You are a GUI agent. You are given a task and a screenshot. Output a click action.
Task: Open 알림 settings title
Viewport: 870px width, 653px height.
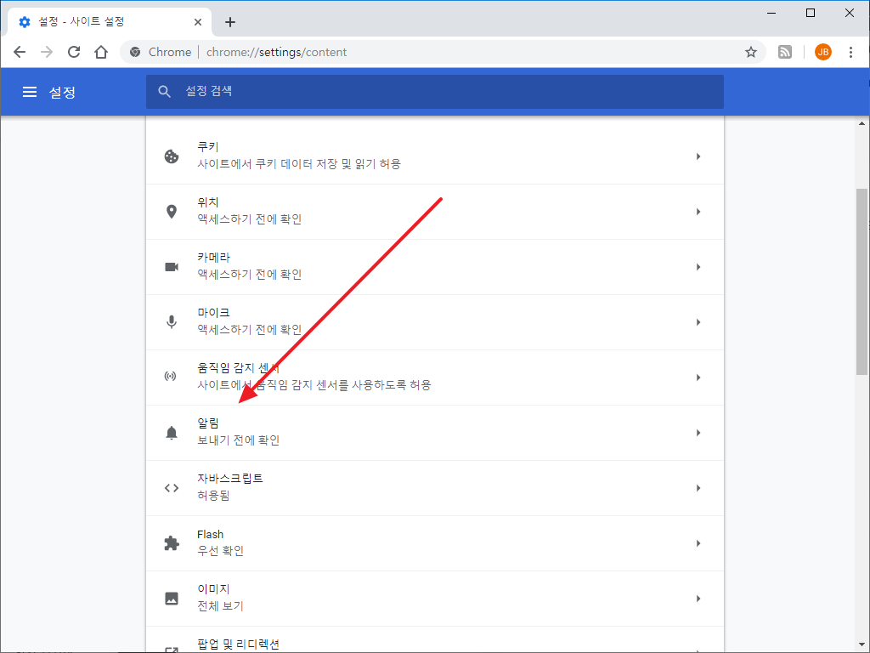coord(208,423)
